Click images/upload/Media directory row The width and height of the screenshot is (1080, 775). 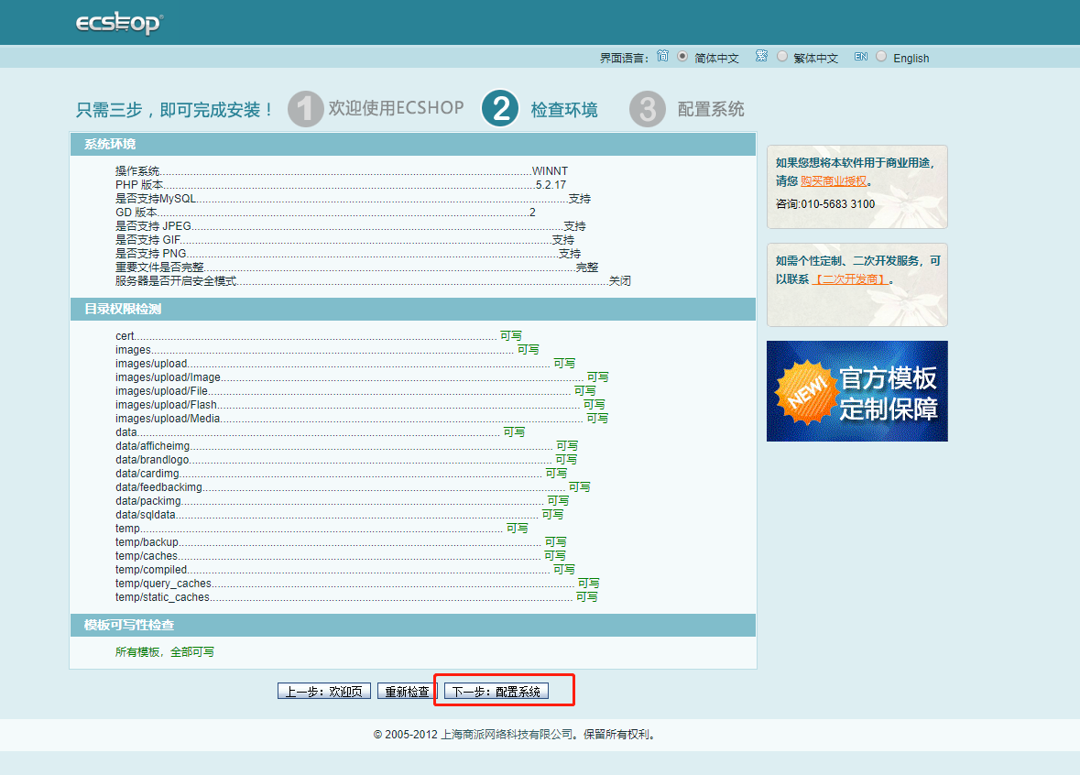pyautogui.click(x=362, y=418)
